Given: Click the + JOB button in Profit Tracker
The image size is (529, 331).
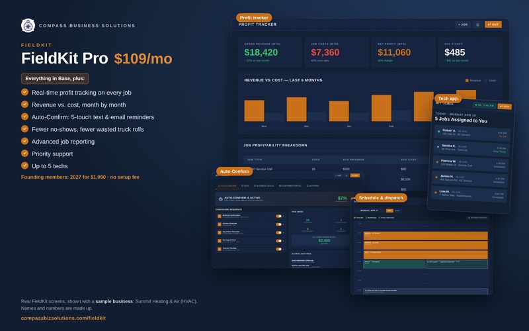Looking at the screenshot, I should click(x=463, y=24).
